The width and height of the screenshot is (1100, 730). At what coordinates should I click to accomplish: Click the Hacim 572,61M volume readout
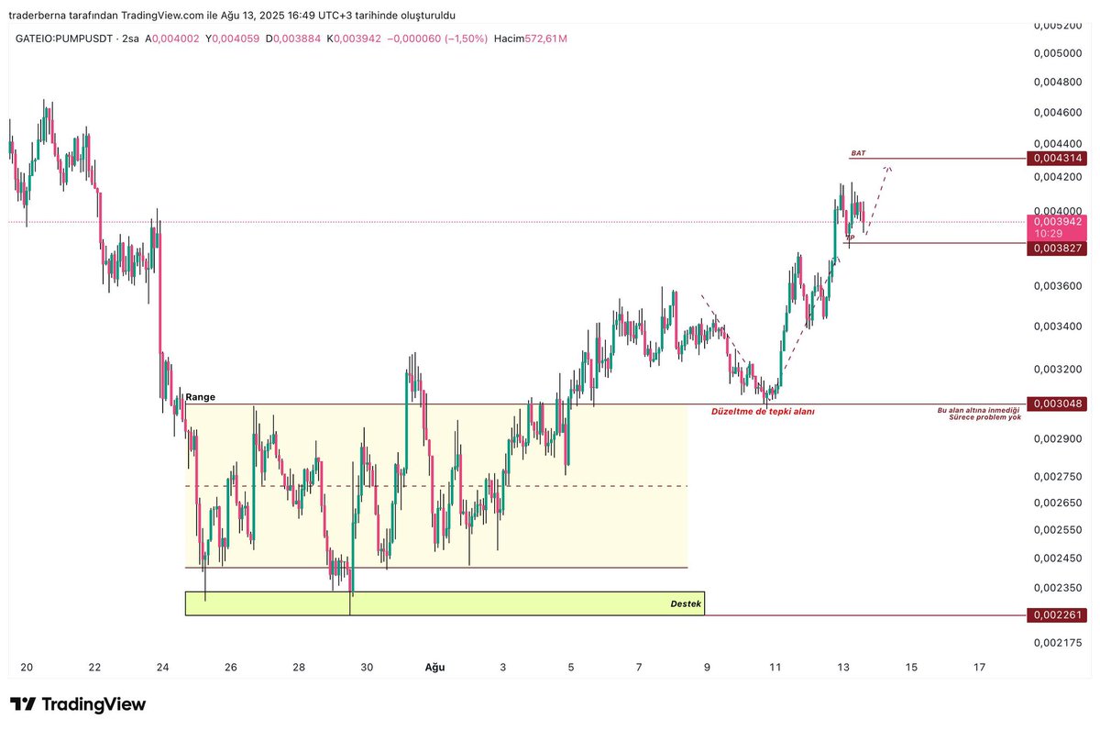coord(531,39)
